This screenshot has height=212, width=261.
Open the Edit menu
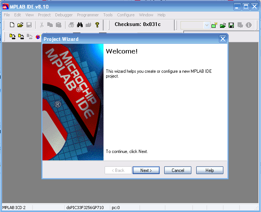pos(17,15)
